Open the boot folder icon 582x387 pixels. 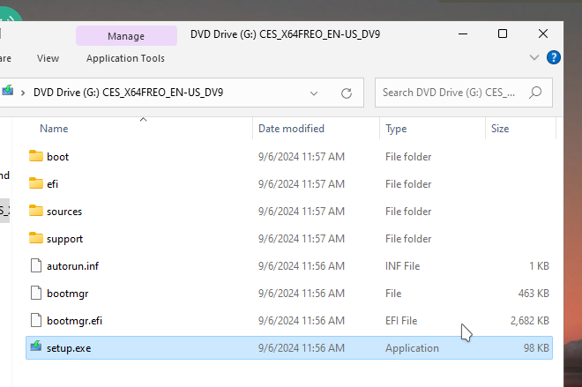pos(36,156)
